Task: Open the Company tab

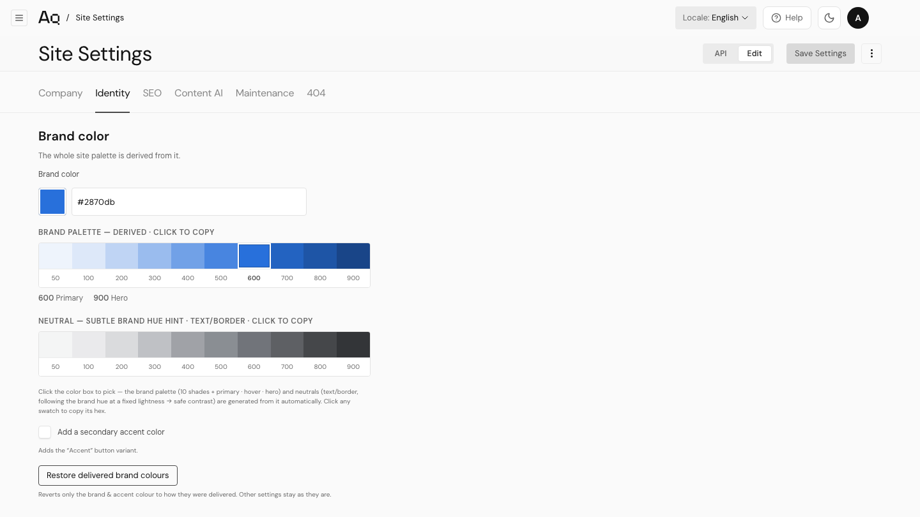Action: pyautogui.click(x=61, y=93)
